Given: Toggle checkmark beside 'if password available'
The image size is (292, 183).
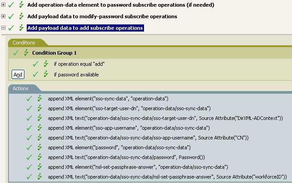Looking at the screenshot, I should click(36, 75).
